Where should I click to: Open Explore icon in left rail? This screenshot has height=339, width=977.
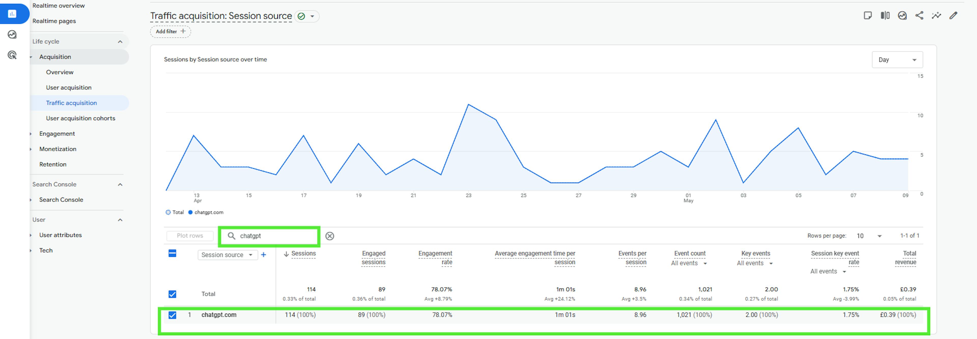12,35
